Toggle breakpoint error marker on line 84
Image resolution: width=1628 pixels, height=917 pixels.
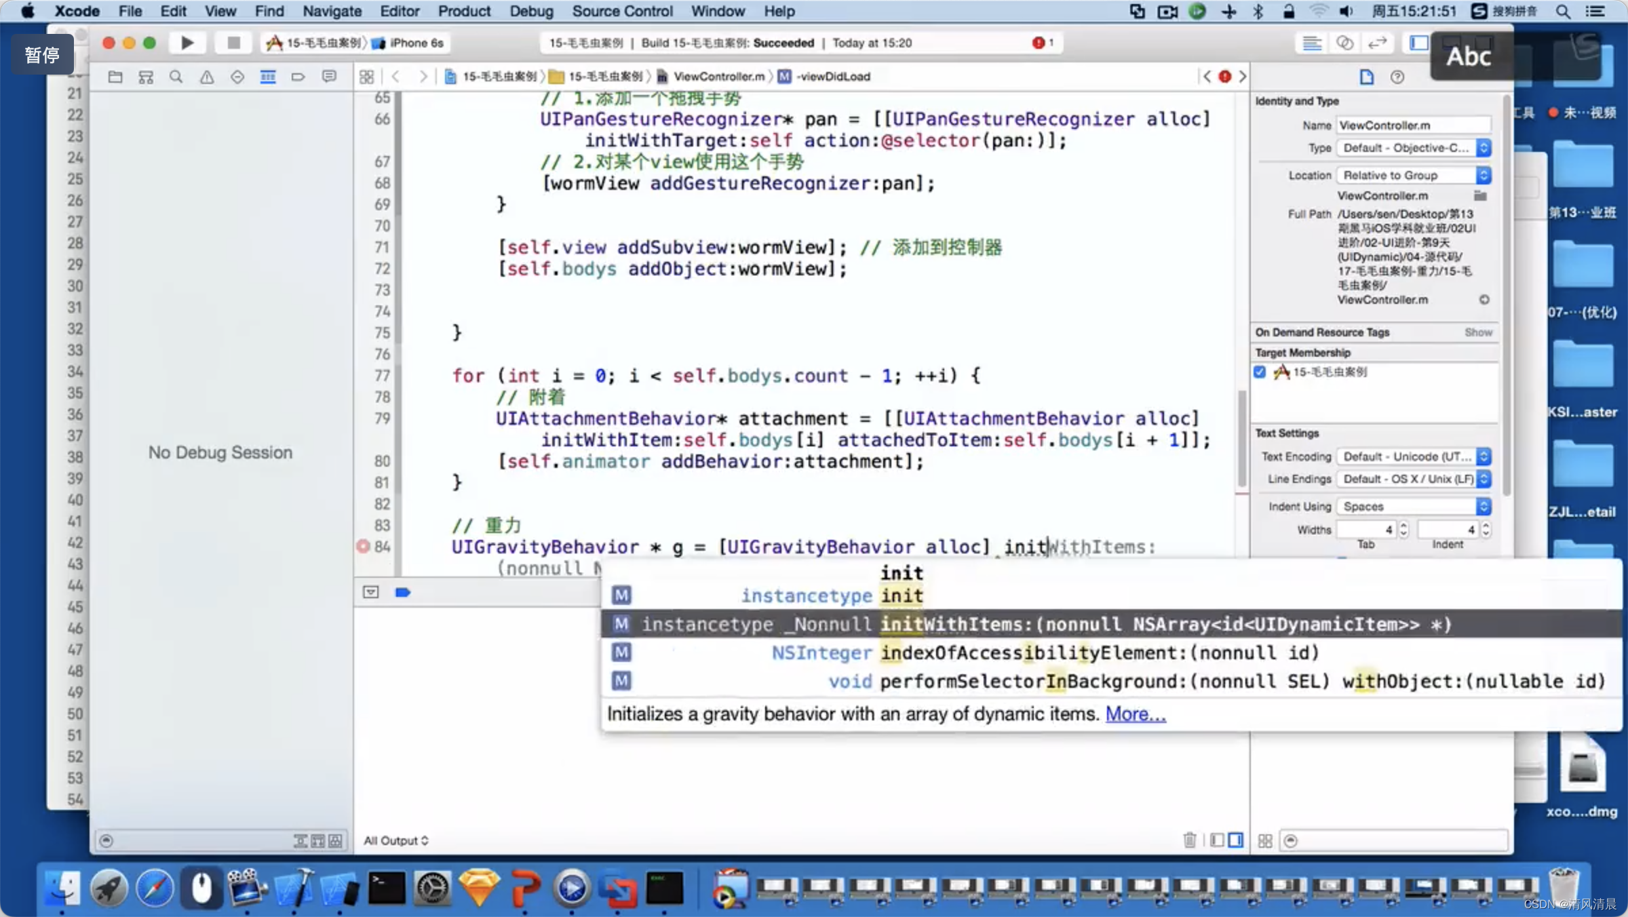pos(363,547)
